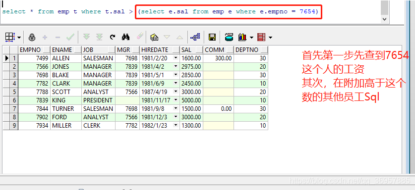Open date dropdown for 1981/11/17

[x=176, y=100]
